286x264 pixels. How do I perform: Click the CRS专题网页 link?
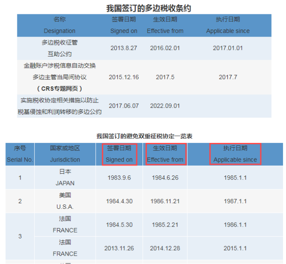[x=59, y=89]
